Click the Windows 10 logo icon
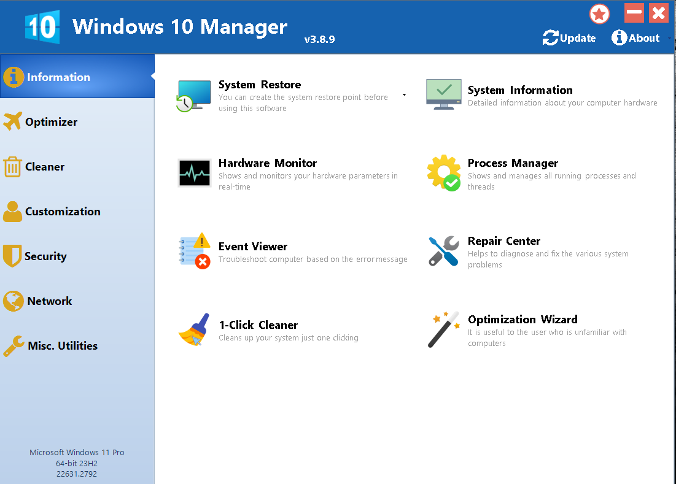The width and height of the screenshot is (676, 484). click(x=42, y=27)
